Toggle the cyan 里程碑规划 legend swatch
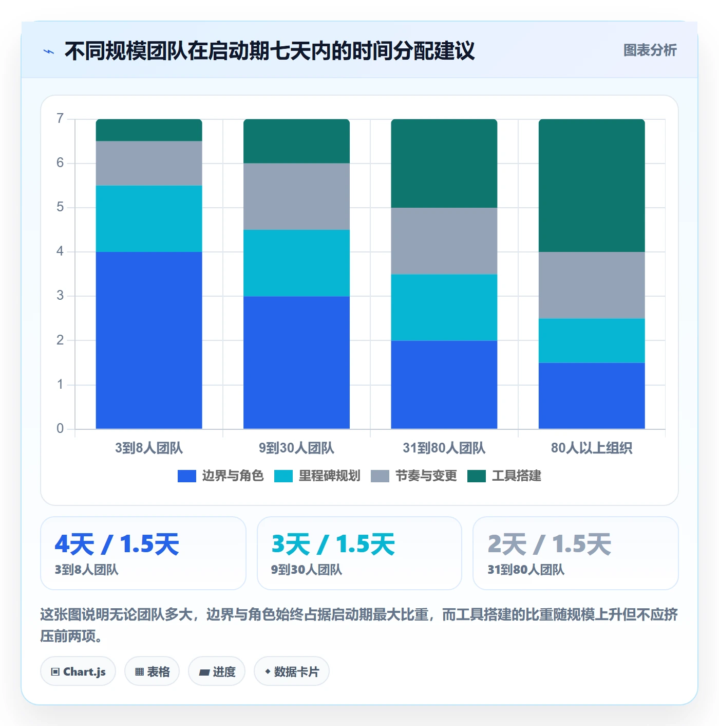719x726 pixels. coord(283,476)
